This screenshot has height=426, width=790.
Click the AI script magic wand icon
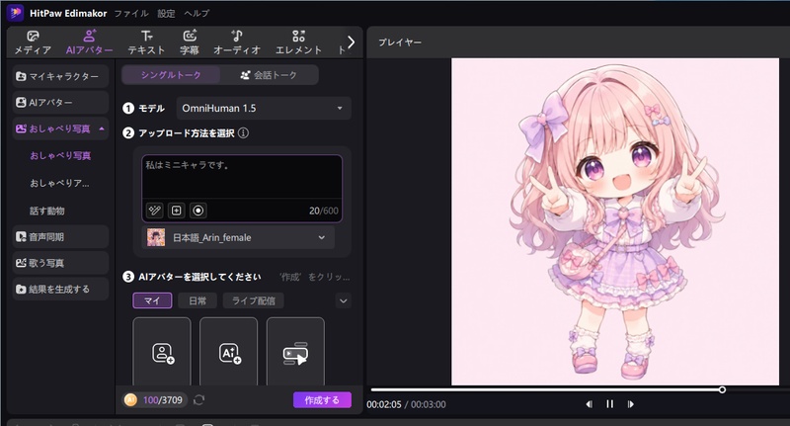(155, 211)
